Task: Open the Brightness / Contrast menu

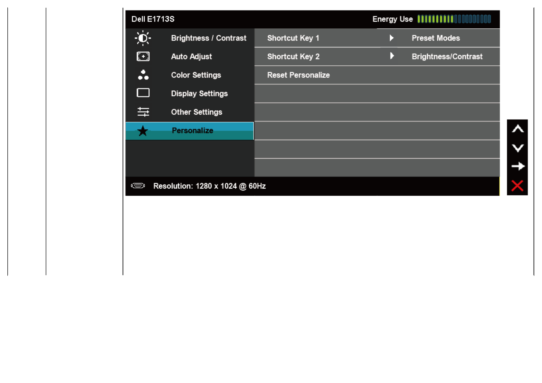Action: coord(190,38)
